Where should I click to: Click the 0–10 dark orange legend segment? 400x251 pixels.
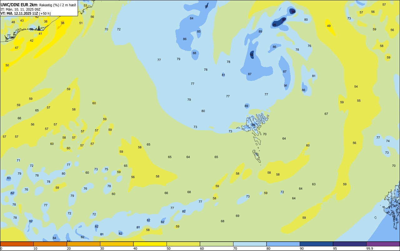(17, 244)
